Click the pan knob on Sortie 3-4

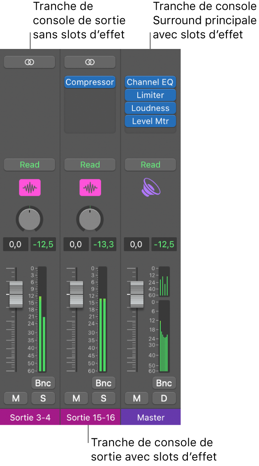pos(30,218)
